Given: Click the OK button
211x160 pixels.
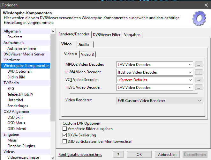Looking at the screenshot, I should [139, 155].
